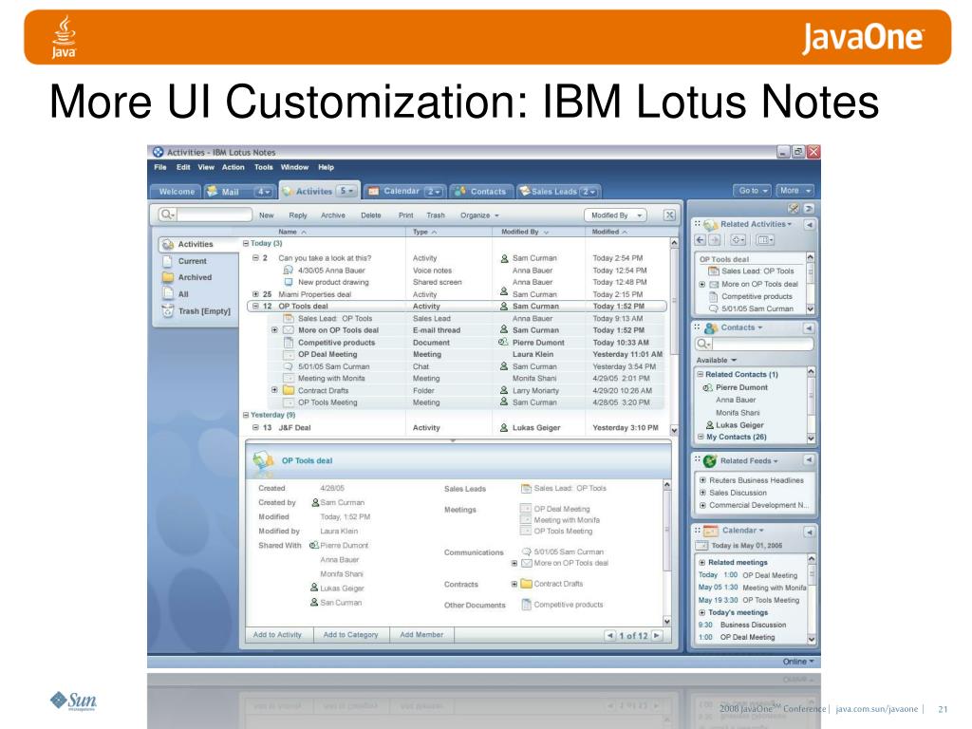Click the Contacts panel search field
This screenshot has height=729, width=972.
coord(762,344)
